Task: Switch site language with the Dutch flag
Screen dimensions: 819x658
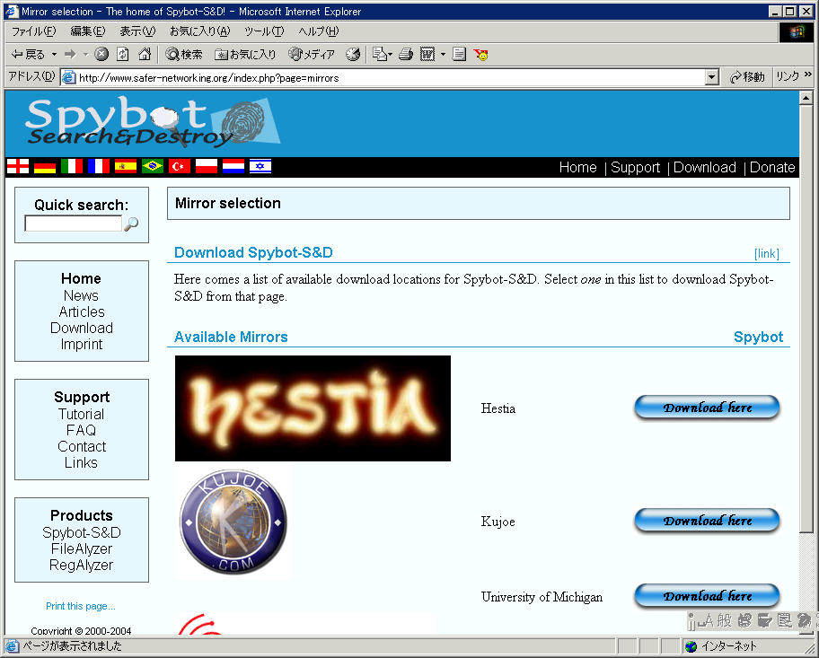Action: point(233,167)
